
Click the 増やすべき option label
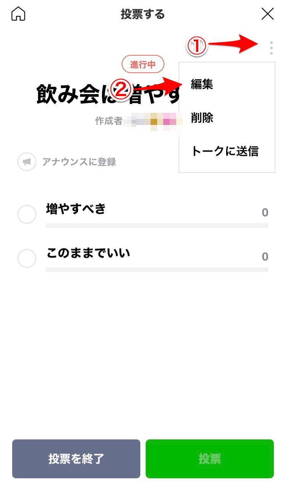tap(76, 209)
